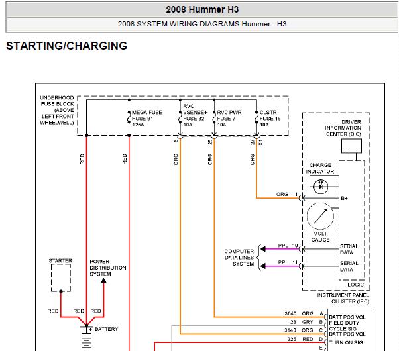Screen dimensions: 399x351
Task: Click connector pin 27 label
Action: point(252,142)
